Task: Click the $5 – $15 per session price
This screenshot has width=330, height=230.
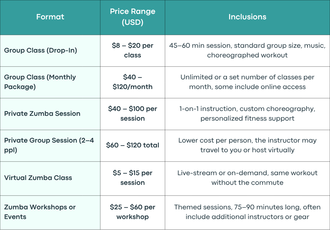Action: [x=132, y=178]
